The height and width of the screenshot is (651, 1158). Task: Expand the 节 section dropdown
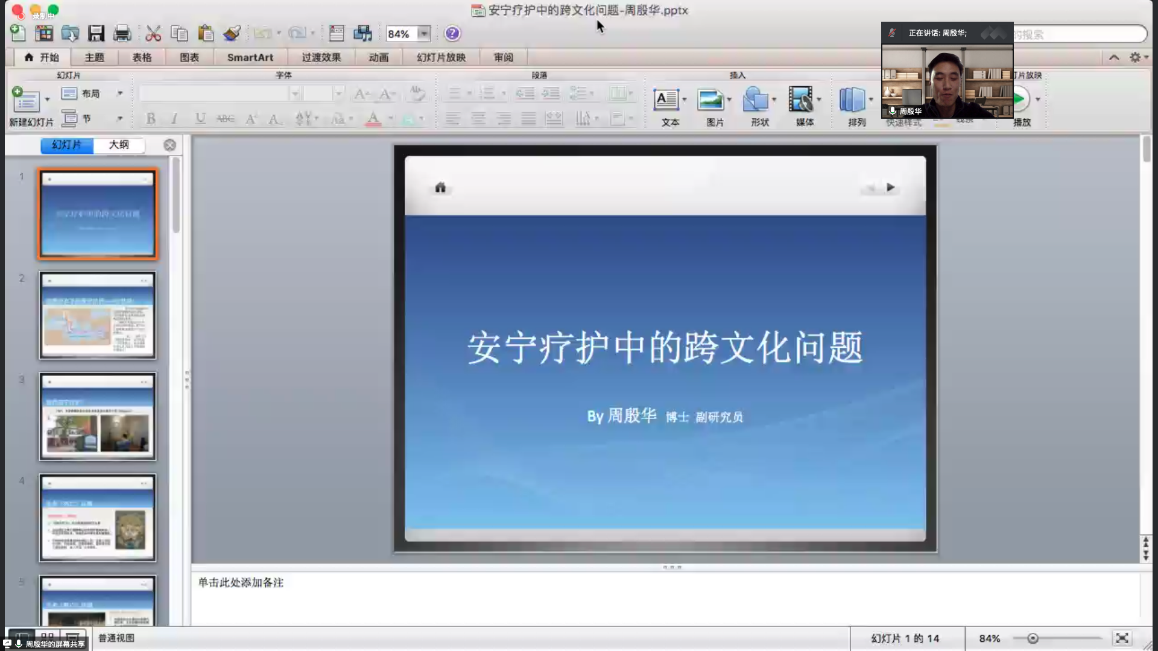tap(119, 119)
